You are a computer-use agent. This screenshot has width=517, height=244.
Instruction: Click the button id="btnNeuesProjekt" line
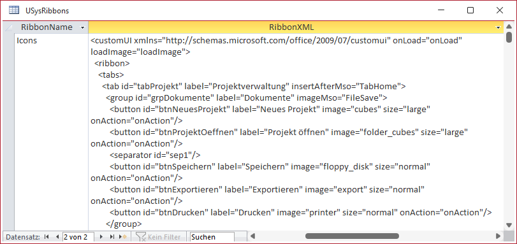(270, 109)
